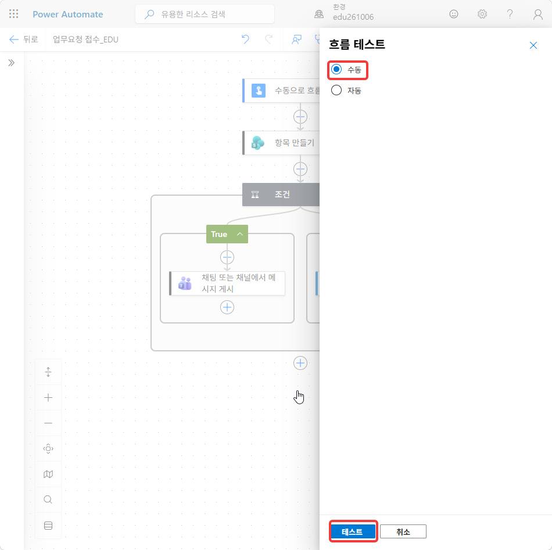The height and width of the screenshot is (550, 552).
Task: Click the True branch label
Action: [219, 234]
